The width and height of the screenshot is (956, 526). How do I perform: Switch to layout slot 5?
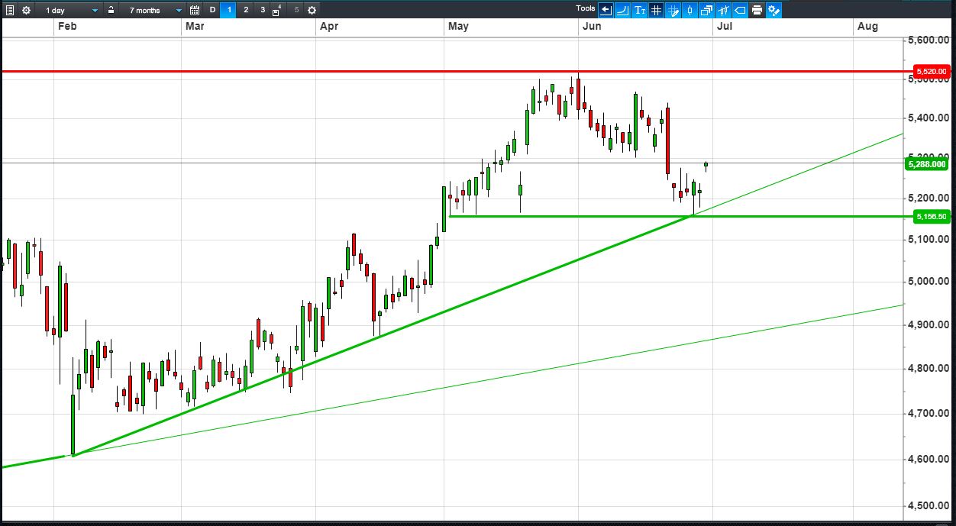click(x=296, y=10)
